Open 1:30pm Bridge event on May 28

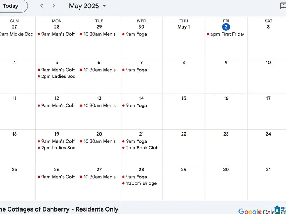(141, 183)
